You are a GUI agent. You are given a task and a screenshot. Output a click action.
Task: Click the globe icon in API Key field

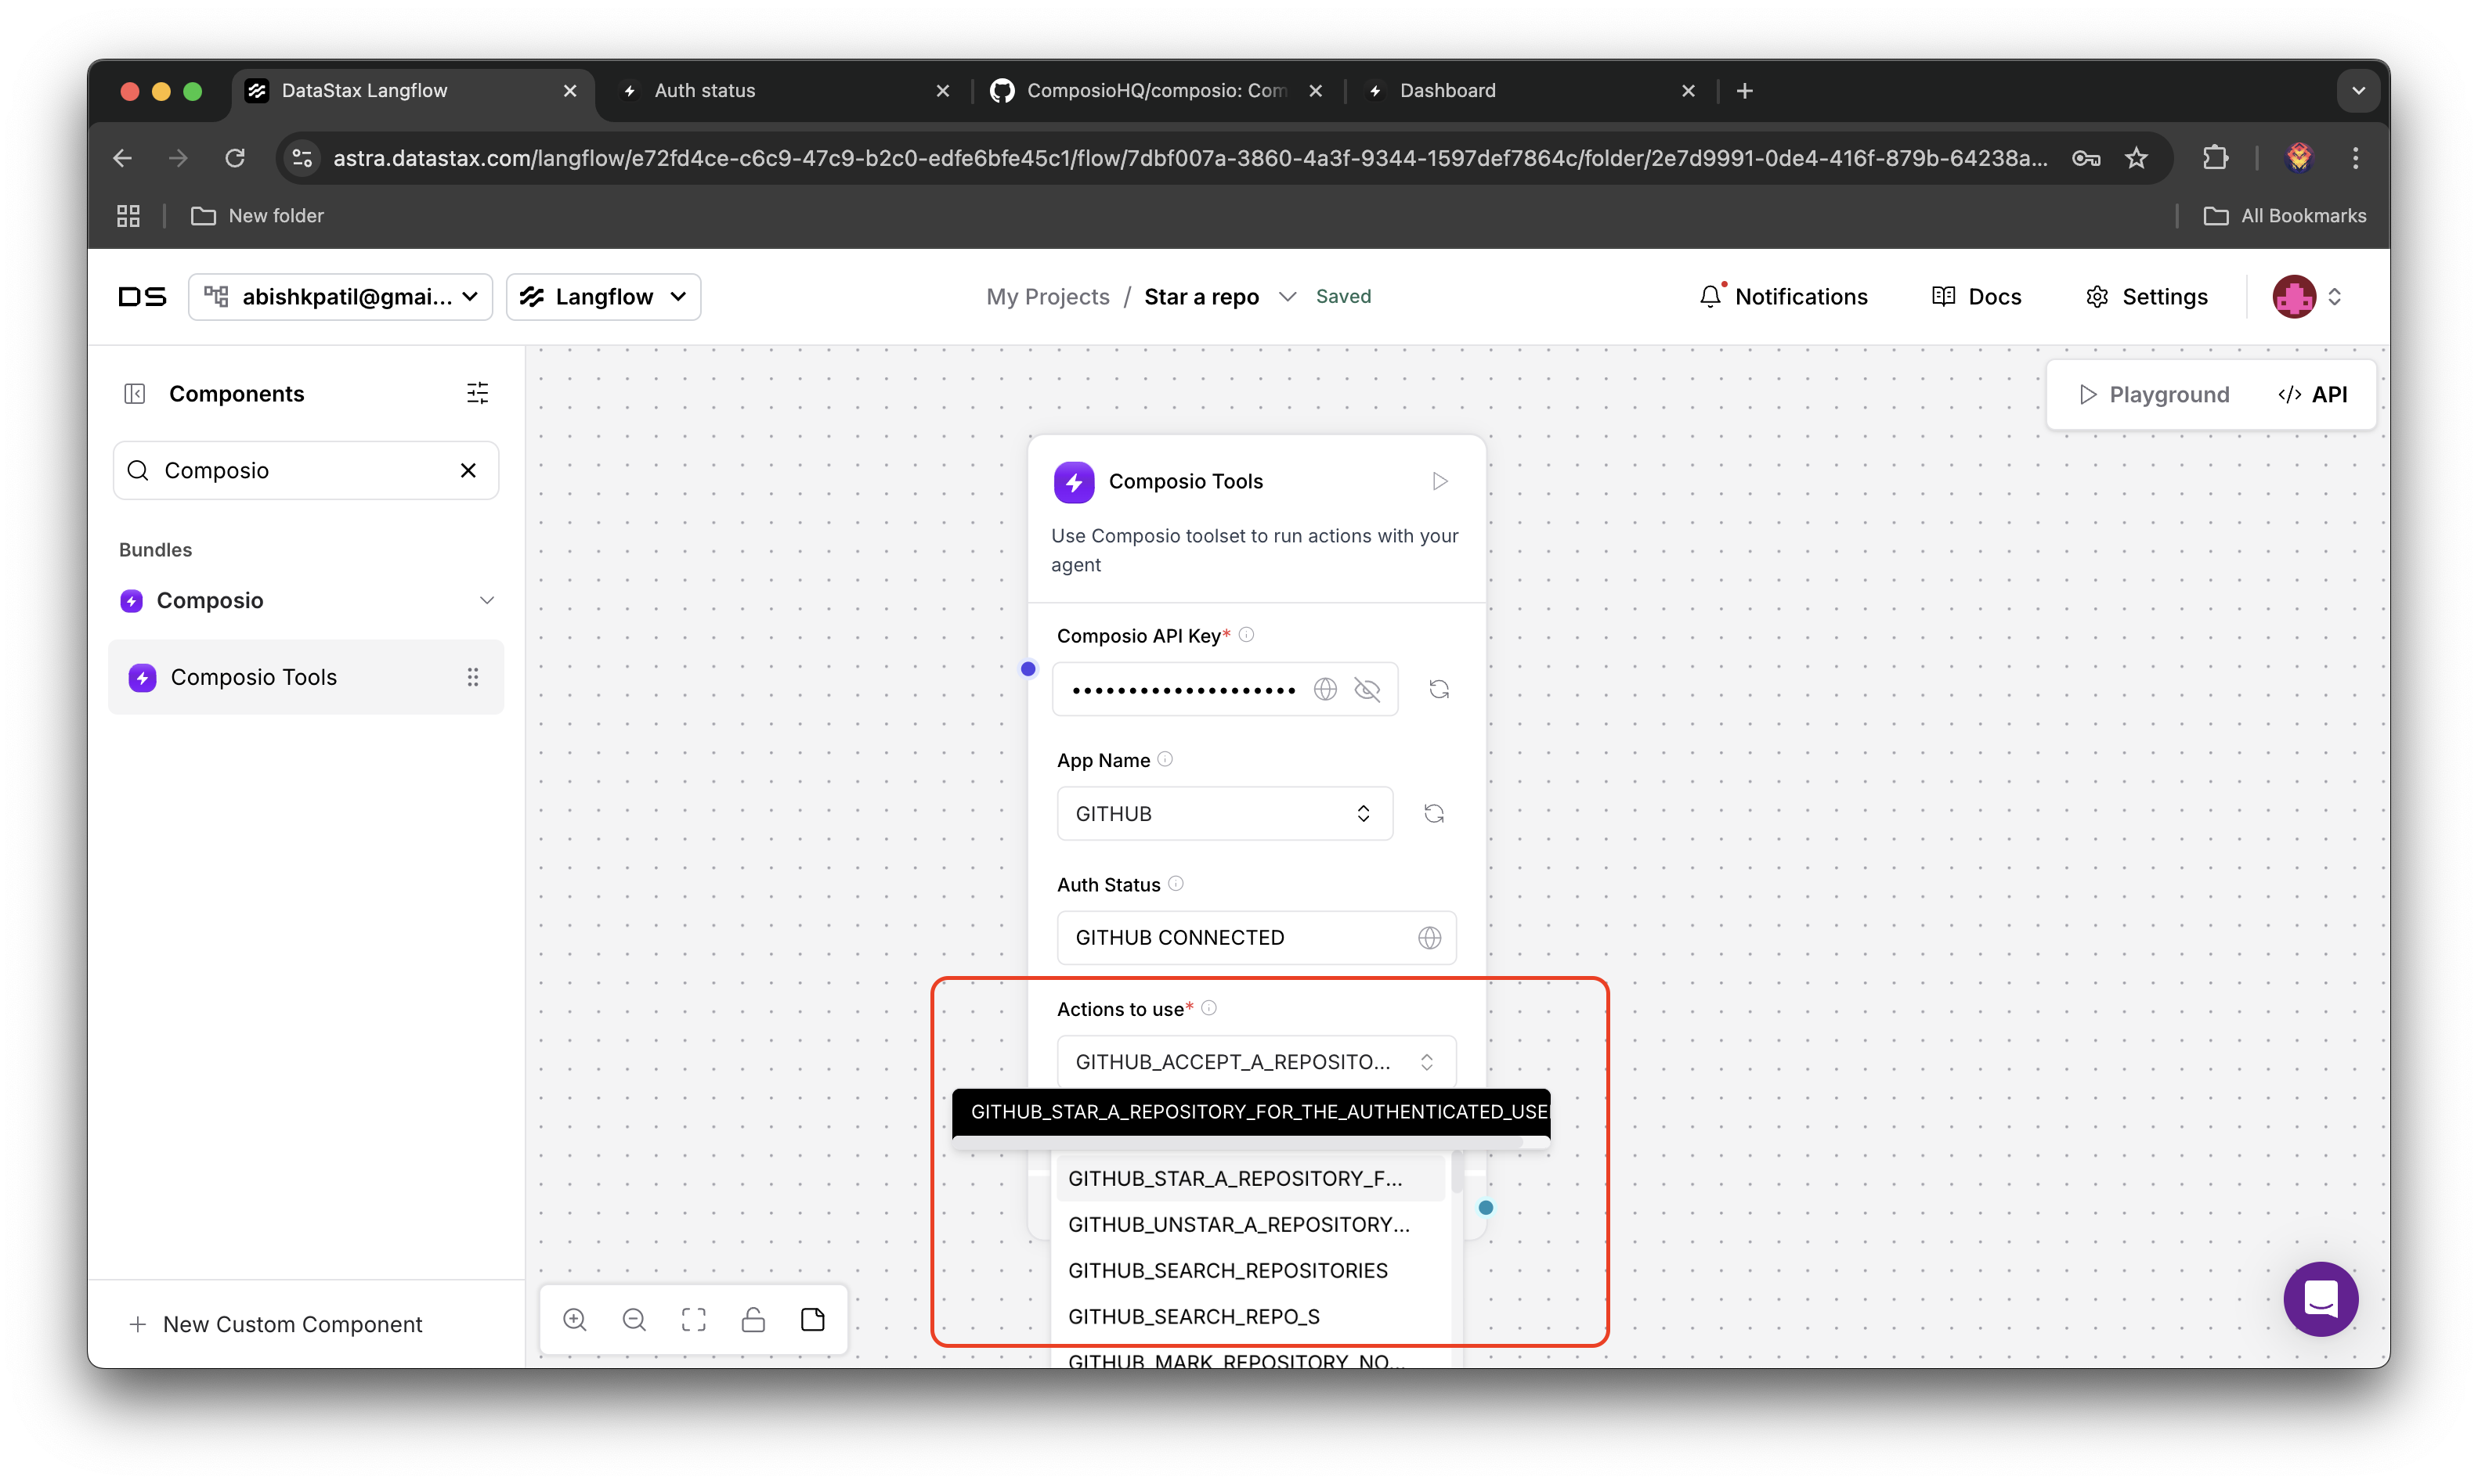coord(1324,689)
